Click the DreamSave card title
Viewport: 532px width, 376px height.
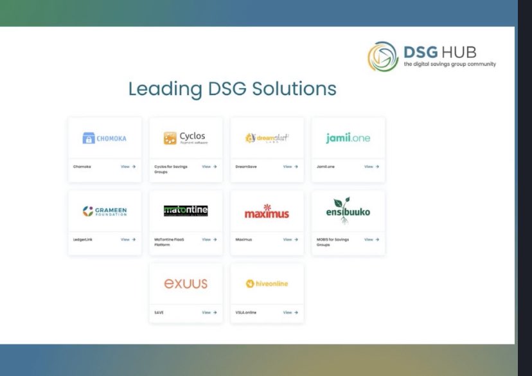coord(246,166)
